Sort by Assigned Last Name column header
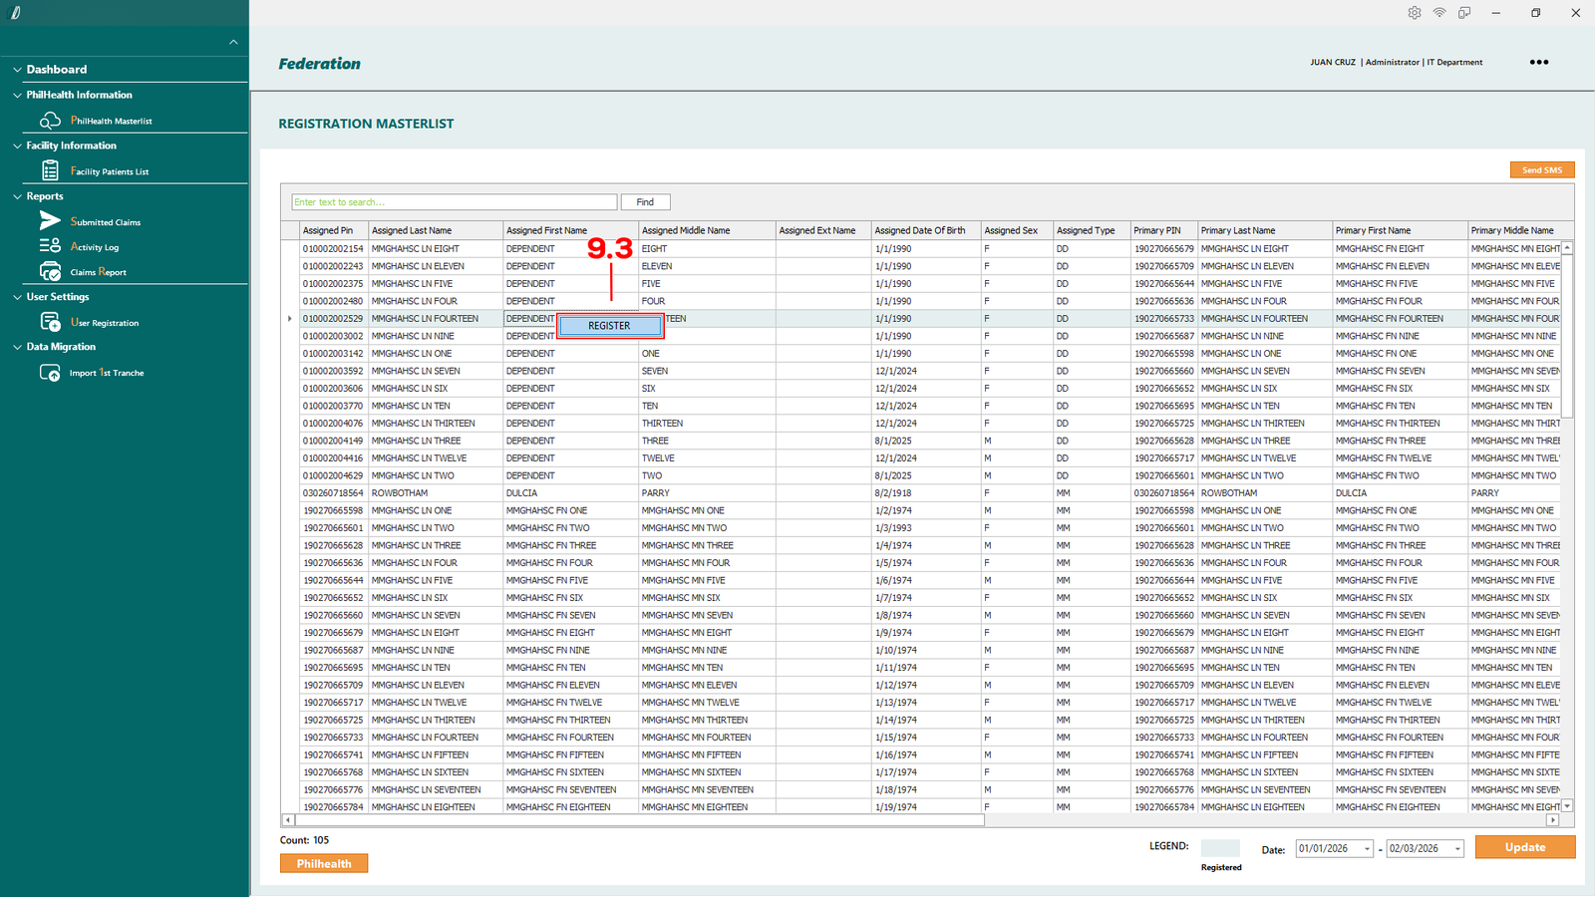Viewport: 1595px width, 897px height. (412, 230)
